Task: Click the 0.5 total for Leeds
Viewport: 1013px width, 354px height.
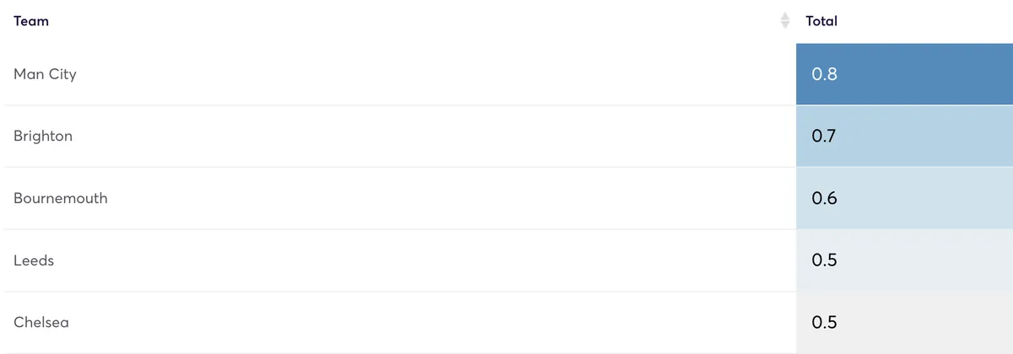Action: [x=903, y=260]
